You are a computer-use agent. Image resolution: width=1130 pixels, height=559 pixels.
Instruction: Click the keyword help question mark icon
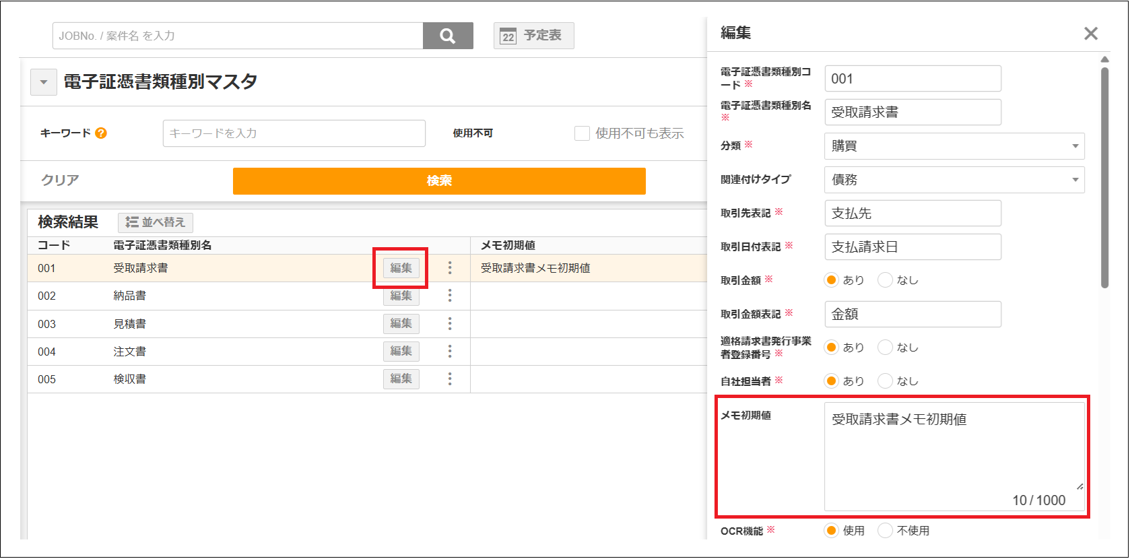click(x=101, y=133)
